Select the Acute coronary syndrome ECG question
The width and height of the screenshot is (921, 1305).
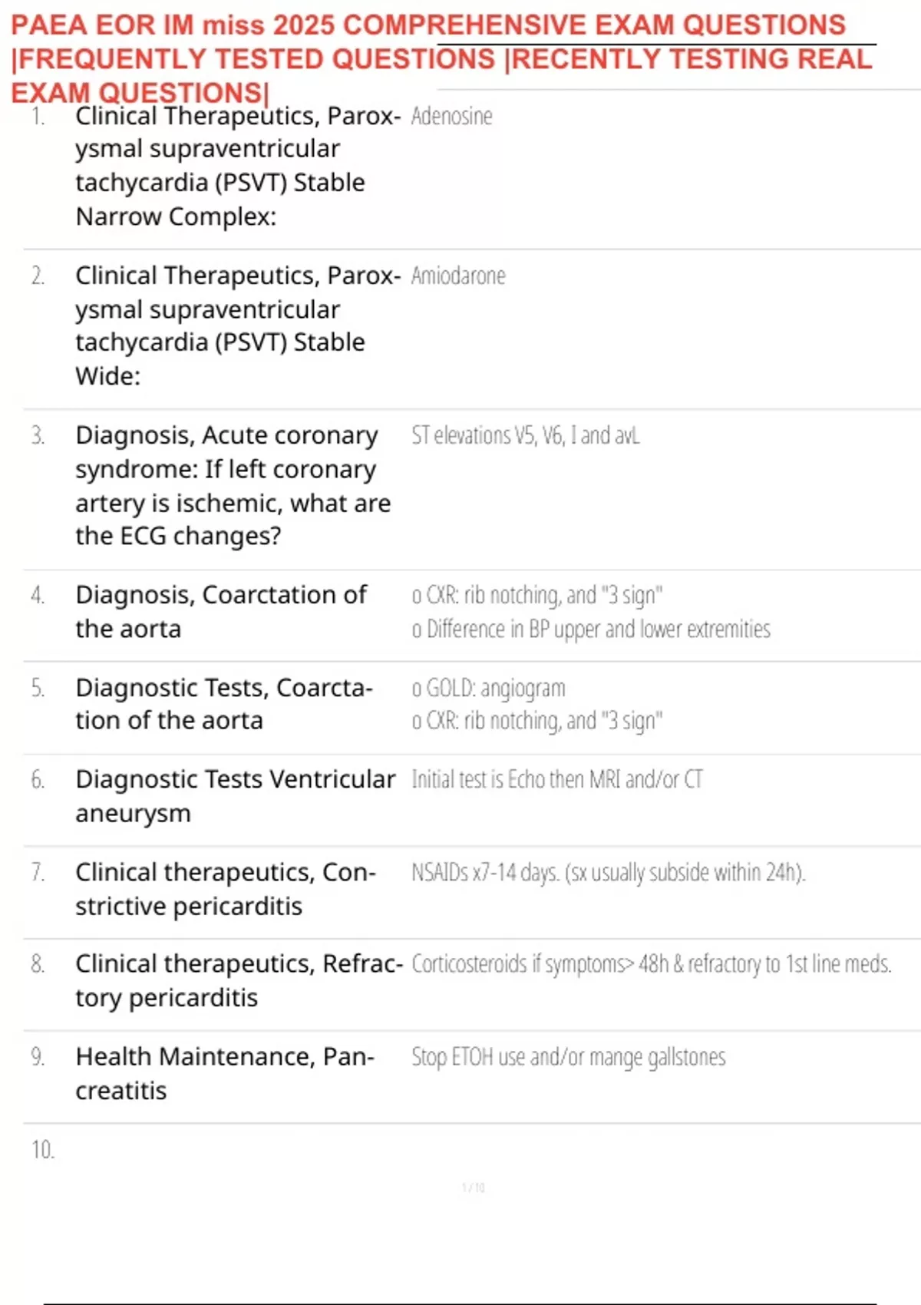pyautogui.click(x=233, y=485)
